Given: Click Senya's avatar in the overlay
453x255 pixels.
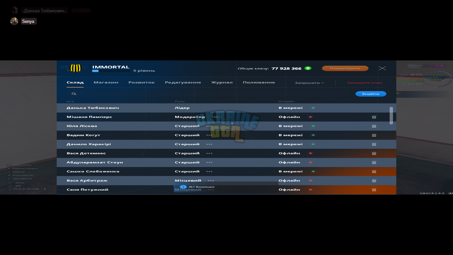Looking at the screenshot, I should pyautogui.click(x=14, y=21).
